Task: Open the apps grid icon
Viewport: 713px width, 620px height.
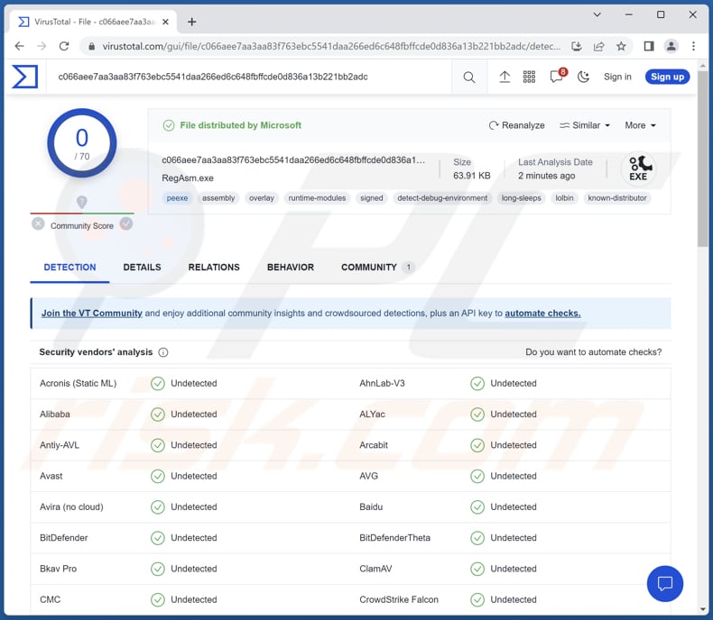Action: pos(529,77)
